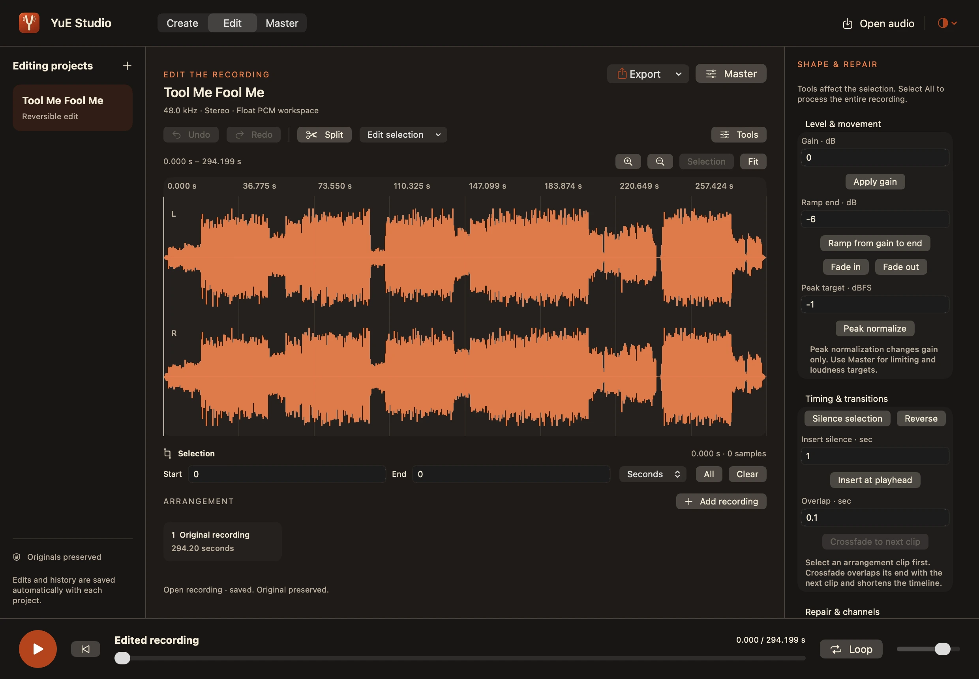
Task: Fit the waveform to view
Action: pyautogui.click(x=753, y=162)
